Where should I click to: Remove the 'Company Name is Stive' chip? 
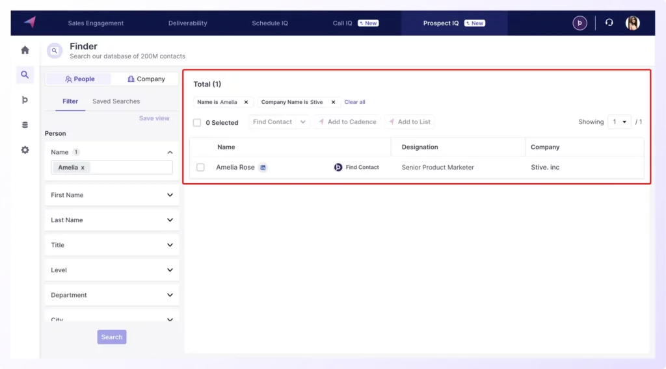coord(334,102)
